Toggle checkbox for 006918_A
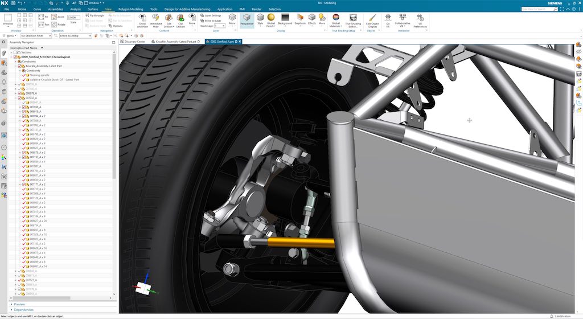The width and height of the screenshot is (583, 319). pos(24,112)
